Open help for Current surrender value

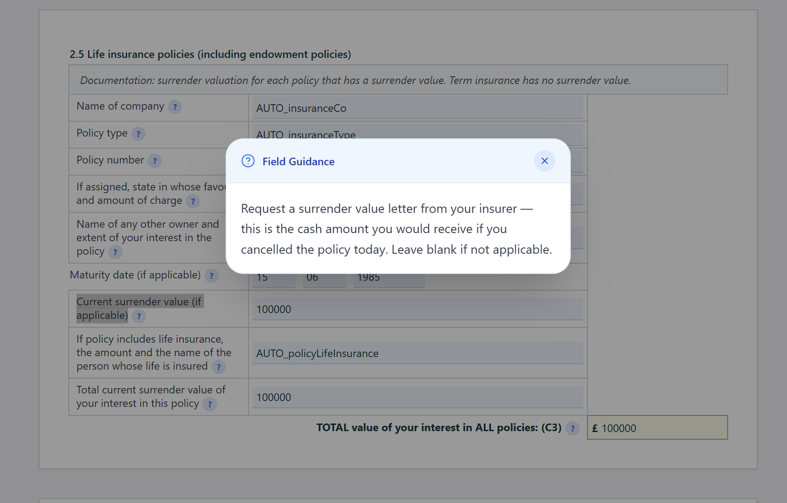[139, 316]
